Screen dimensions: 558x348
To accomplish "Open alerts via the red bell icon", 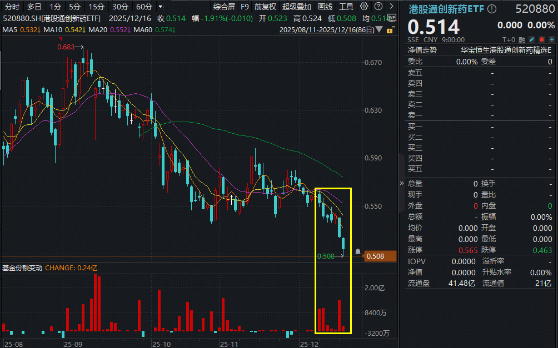I will 541,39.
